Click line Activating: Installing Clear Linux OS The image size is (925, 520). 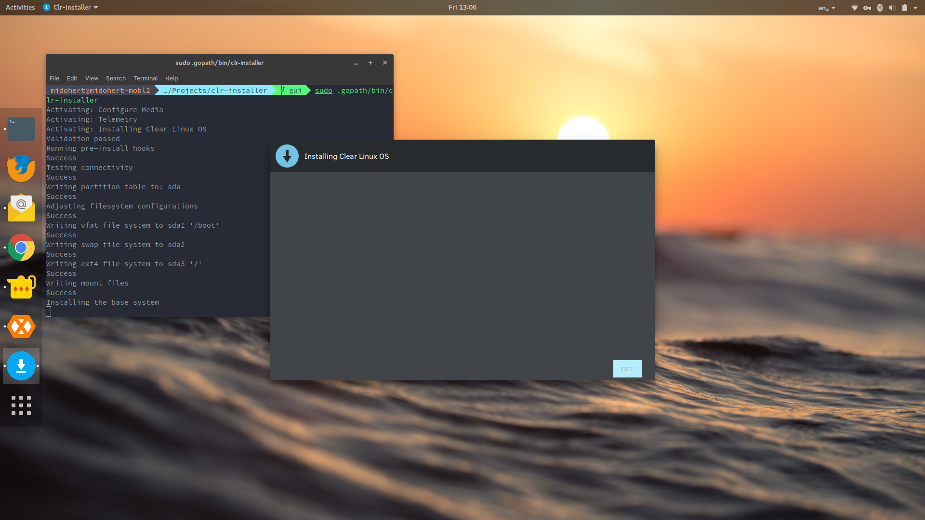tap(126, 129)
